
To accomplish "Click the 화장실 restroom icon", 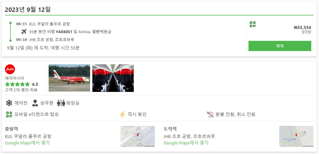I will (x=61, y=103).
